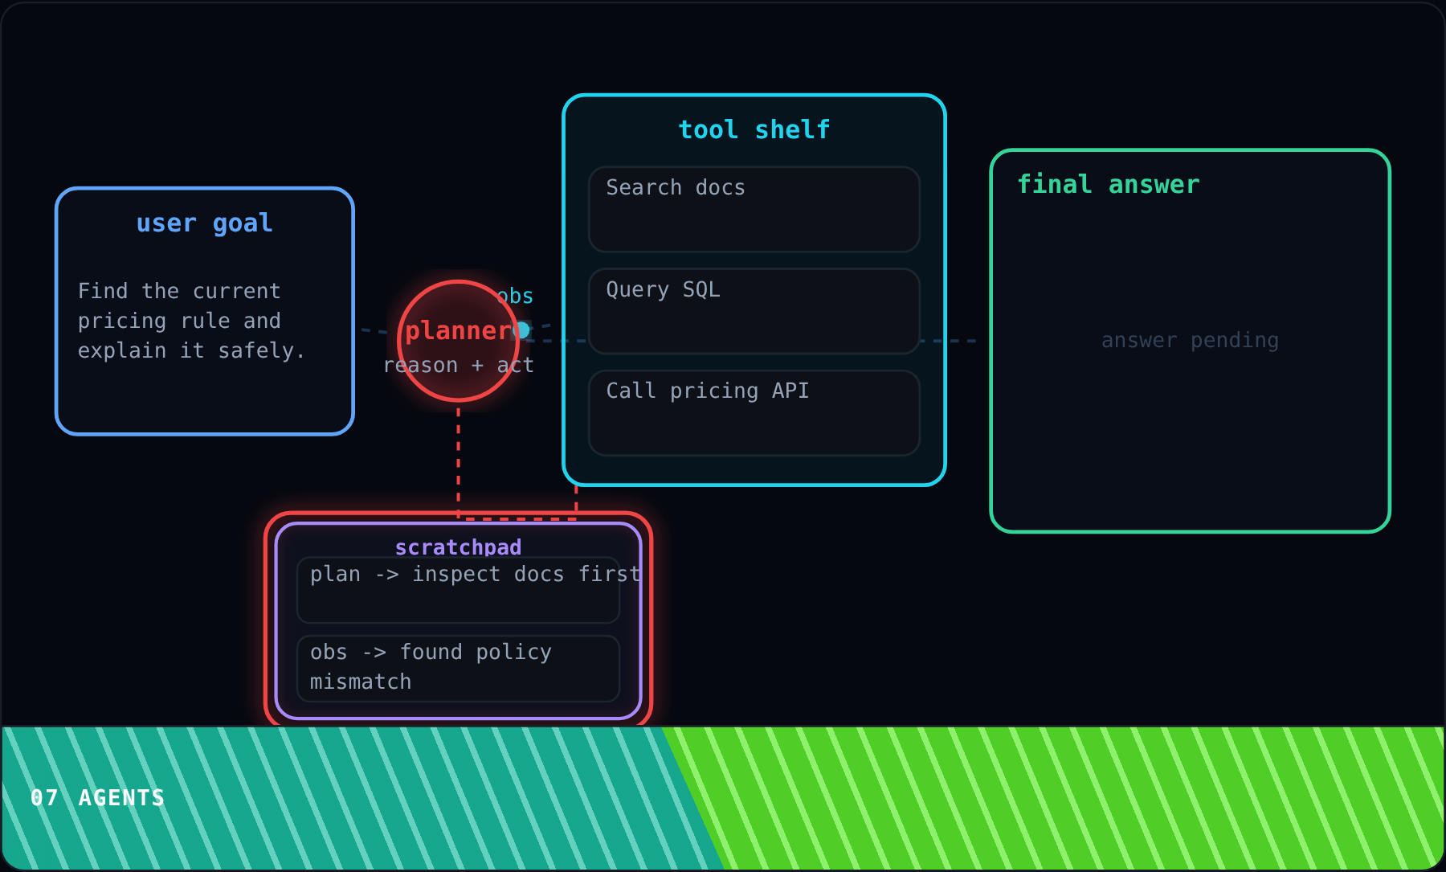Viewport: 1446px width, 872px height.
Task: Click the obs label above planner
Action: (x=515, y=296)
